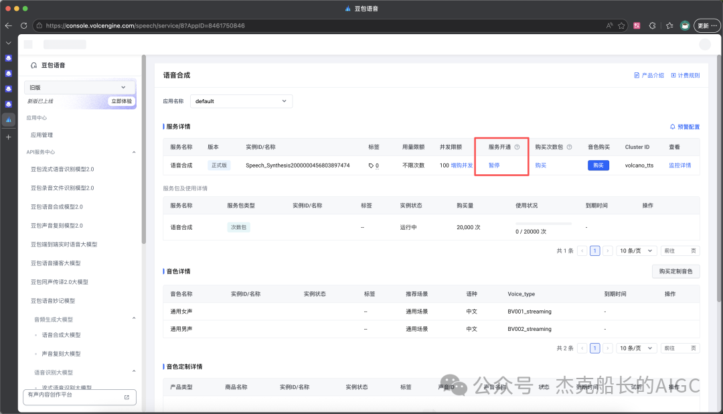Click BV002_streaming voice type cell
This screenshot has height=414, width=723.
pyautogui.click(x=530, y=329)
